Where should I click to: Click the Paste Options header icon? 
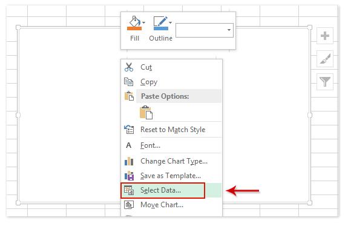[x=129, y=96]
